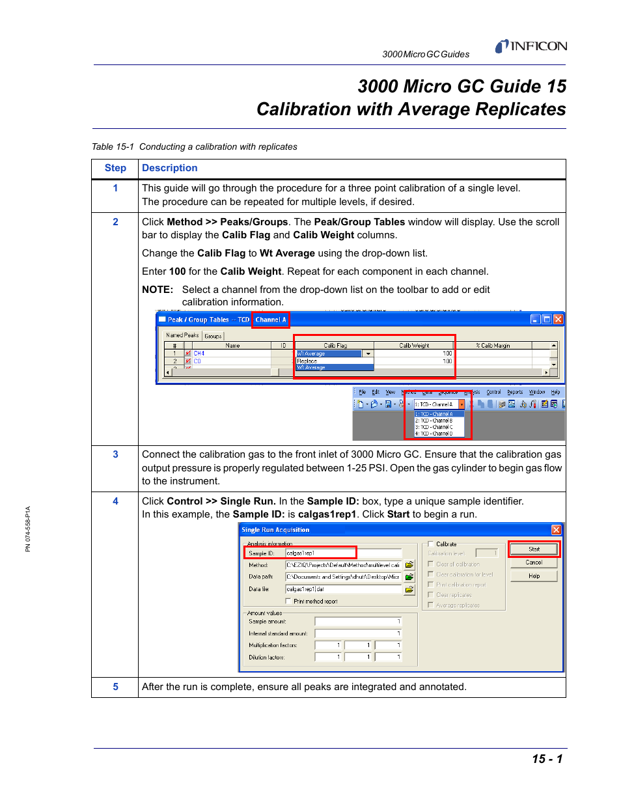621x804 pixels.
Task: Click the Internal standard amount field
Action: point(358,633)
